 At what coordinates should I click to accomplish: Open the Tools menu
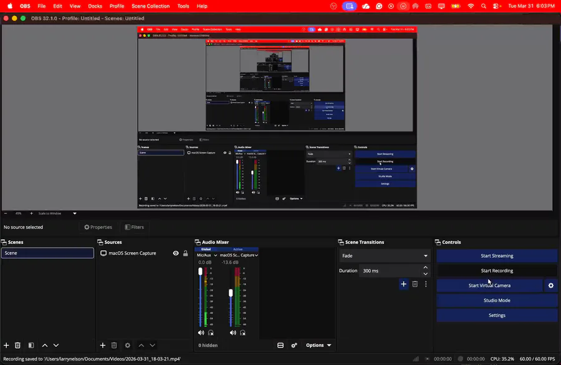(183, 6)
